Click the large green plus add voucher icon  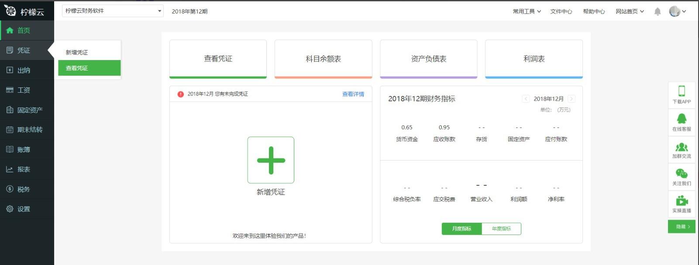pos(271,160)
